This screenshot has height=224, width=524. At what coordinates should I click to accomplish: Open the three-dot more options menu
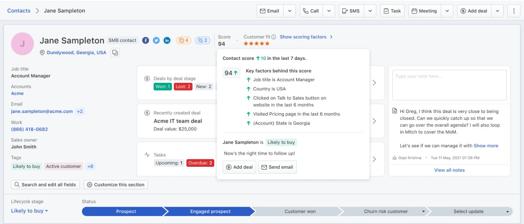point(513,11)
